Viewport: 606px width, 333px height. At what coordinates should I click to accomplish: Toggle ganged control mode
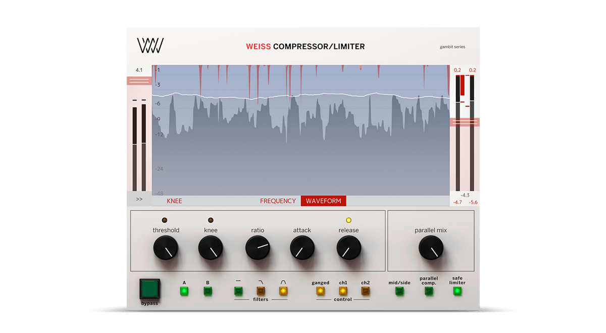[x=320, y=290]
